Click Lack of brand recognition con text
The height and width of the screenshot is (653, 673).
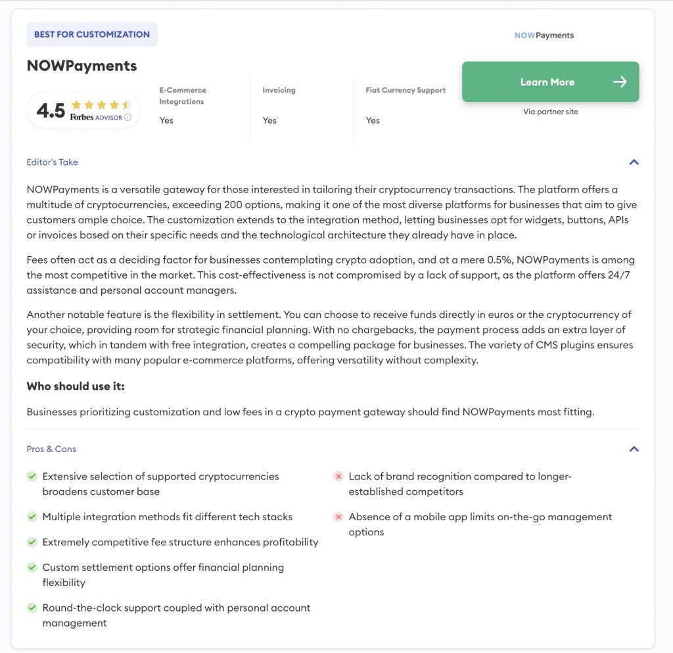coord(460,484)
